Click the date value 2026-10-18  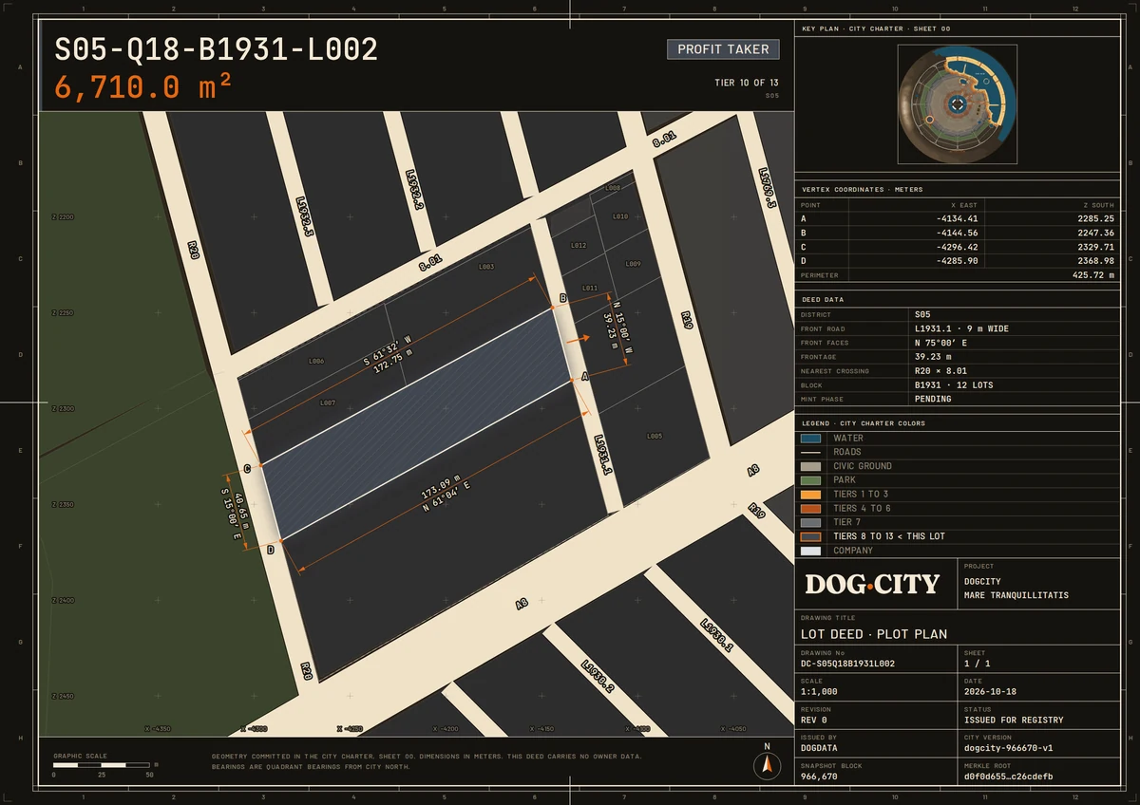(989, 692)
